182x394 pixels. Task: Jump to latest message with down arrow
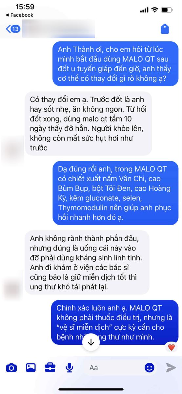91,342
